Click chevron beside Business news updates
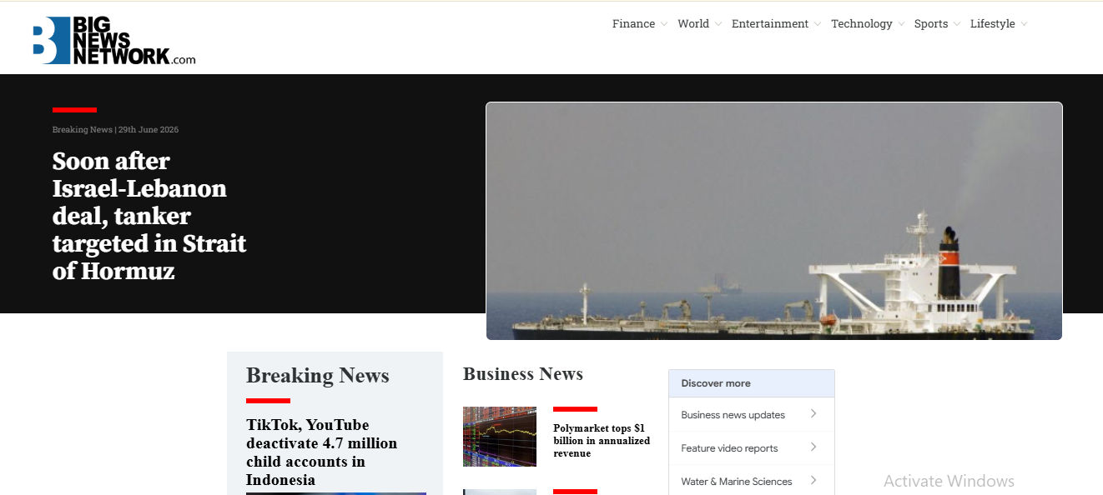Viewport: 1103px width, 495px height. coord(813,413)
